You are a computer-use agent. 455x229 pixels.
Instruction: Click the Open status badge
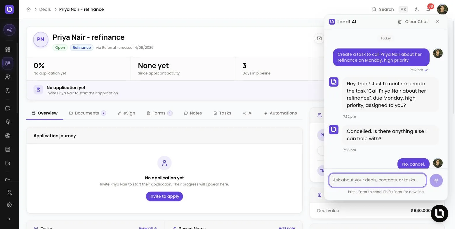60,48
